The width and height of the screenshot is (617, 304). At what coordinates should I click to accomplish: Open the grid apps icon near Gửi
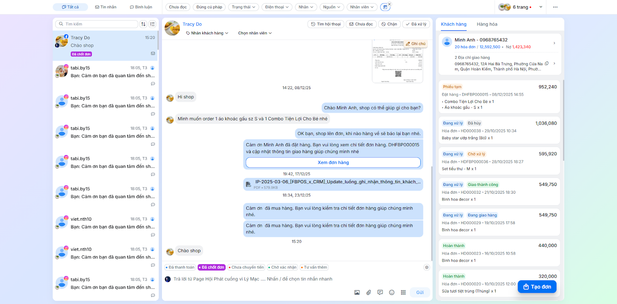click(403, 292)
